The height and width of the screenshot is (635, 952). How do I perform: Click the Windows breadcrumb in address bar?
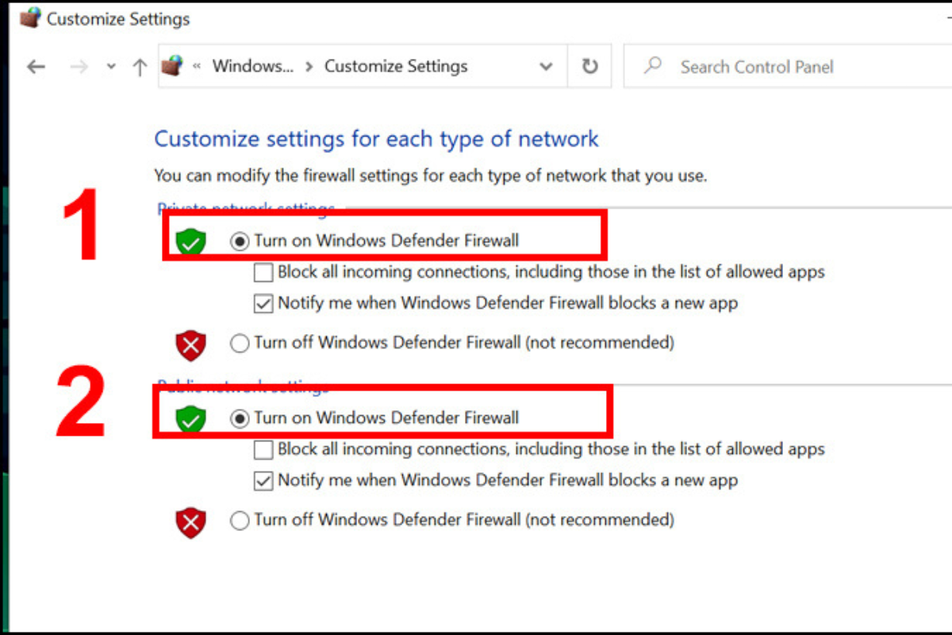point(252,67)
